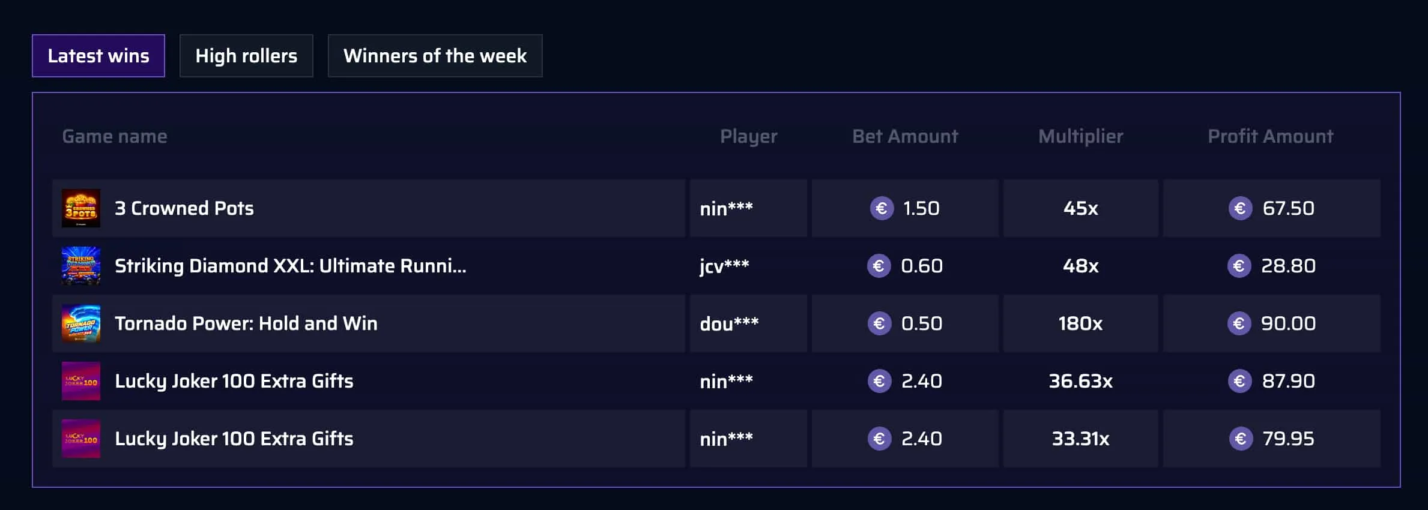Click the euro icon beside 28.80 profit
Image resolution: width=1428 pixels, height=510 pixels.
(1239, 266)
